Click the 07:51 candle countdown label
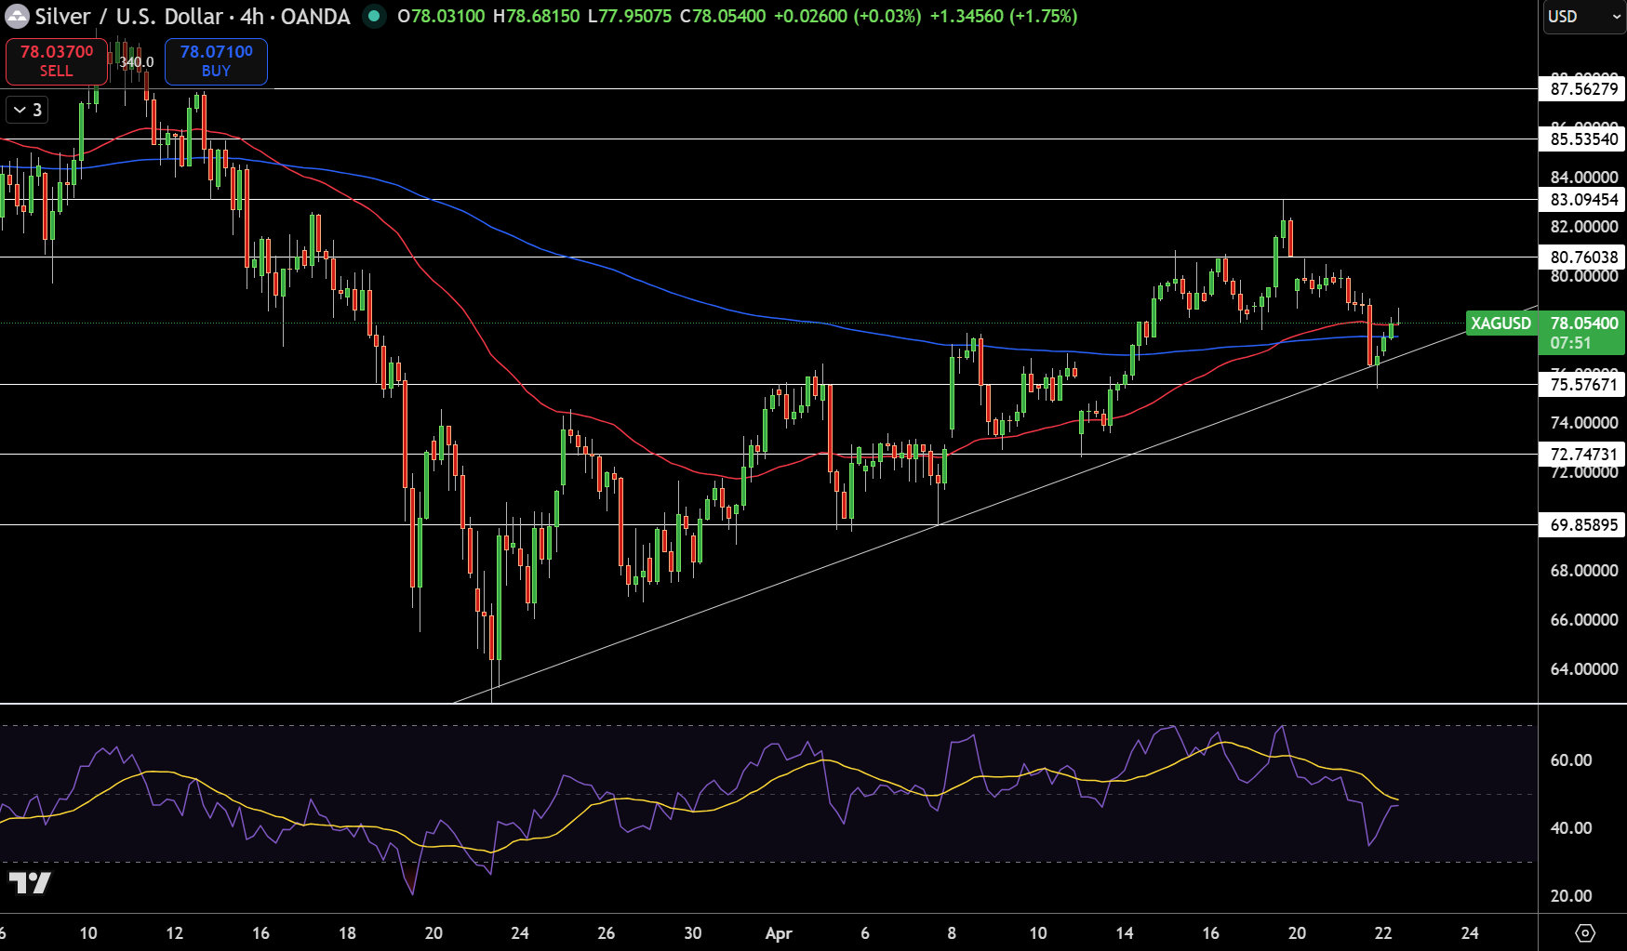Viewport: 1627px width, 951px height. [x=1570, y=344]
